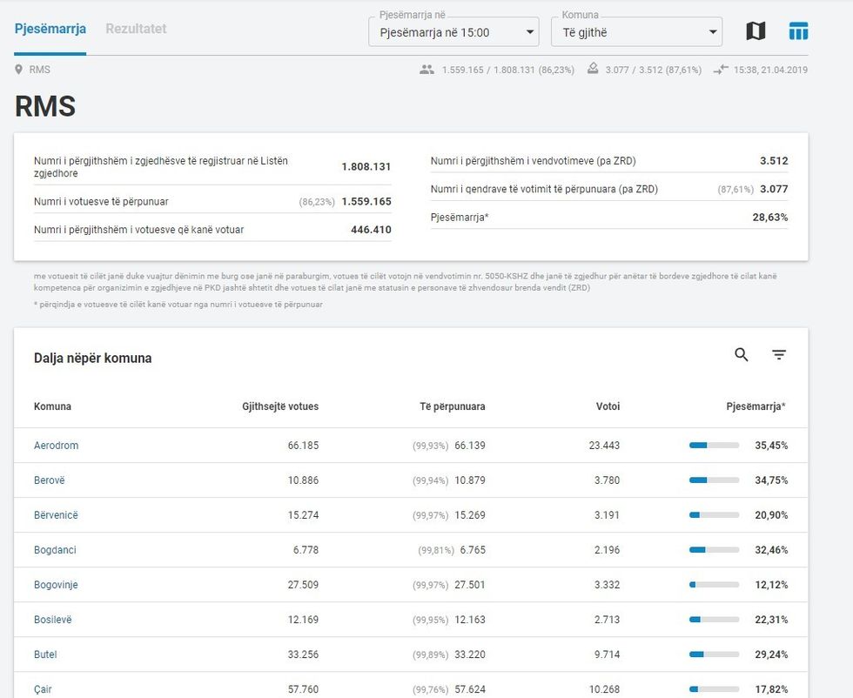
Task: Sort by Gjithsejtë votues column header
Action: click(280, 406)
